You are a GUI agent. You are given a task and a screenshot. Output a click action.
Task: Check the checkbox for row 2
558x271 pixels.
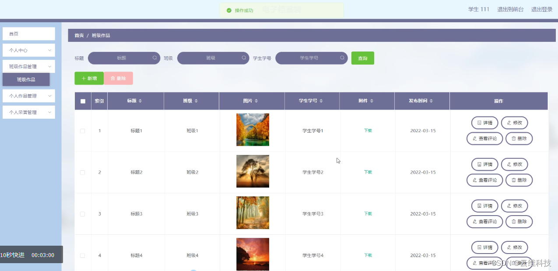click(83, 172)
